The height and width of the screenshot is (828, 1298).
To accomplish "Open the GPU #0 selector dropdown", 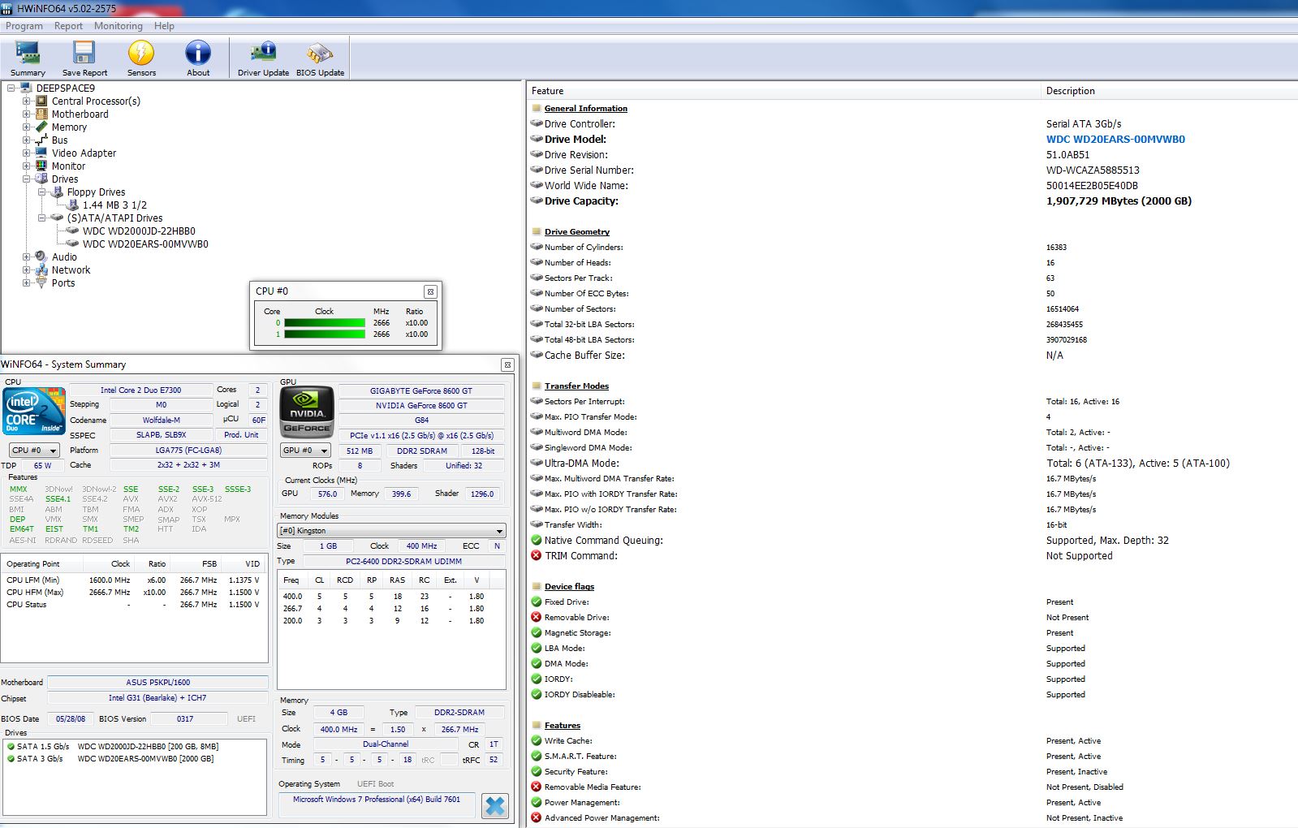I will 305,451.
